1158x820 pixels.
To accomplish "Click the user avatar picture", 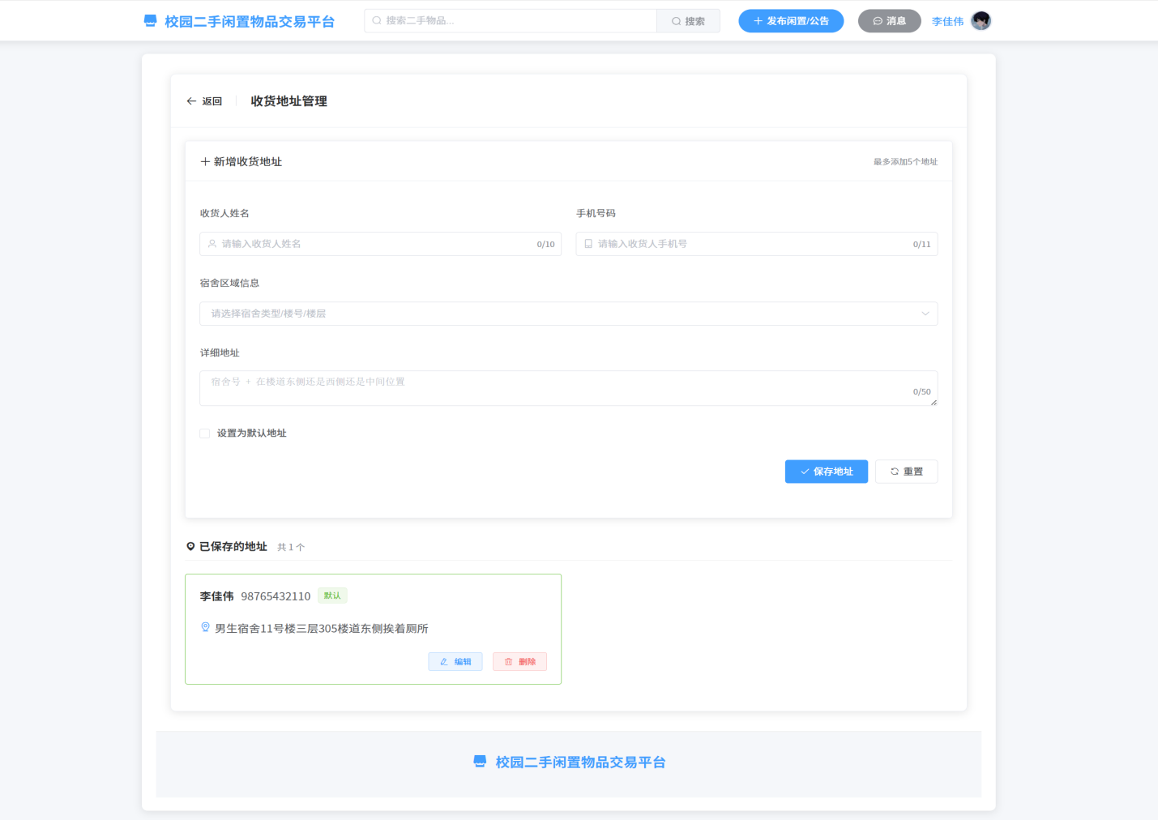I will (981, 21).
